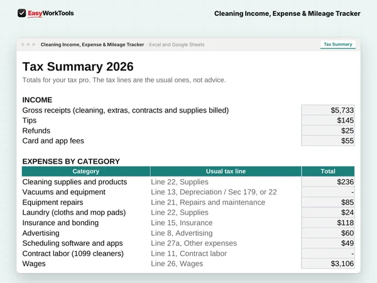Select the $85 equipment repairs total
377x283 pixels.
[x=328, y=203]
